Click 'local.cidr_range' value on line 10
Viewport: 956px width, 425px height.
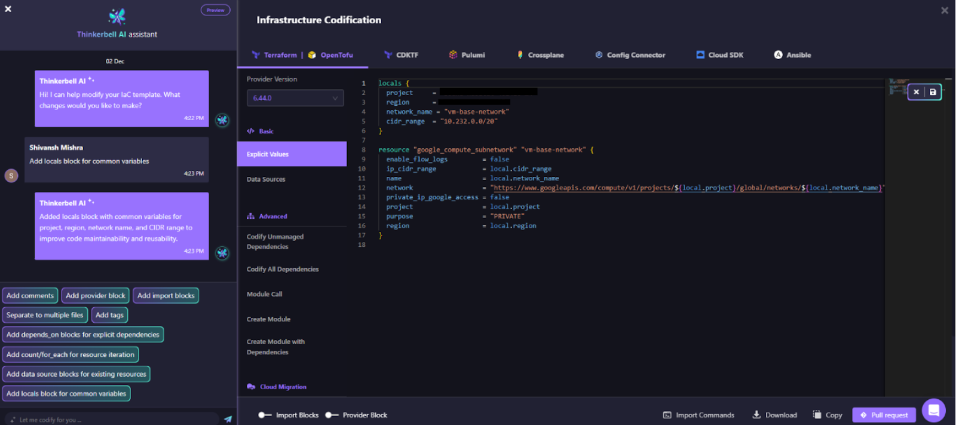pyautogui.click(x=521, y=169)
